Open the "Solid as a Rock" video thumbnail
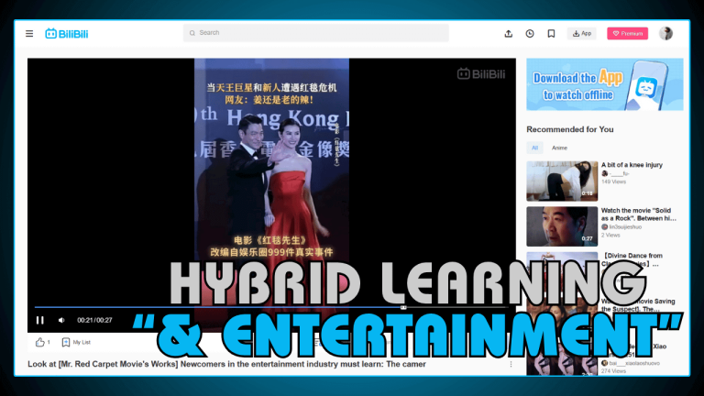Viewport: 704px width, 396px height. point(562,225)
